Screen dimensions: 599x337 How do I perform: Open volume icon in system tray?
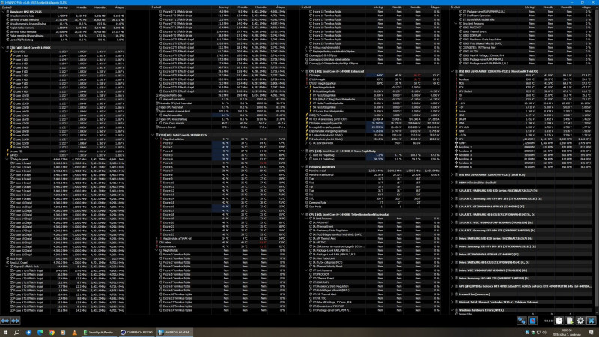[544, 333]
